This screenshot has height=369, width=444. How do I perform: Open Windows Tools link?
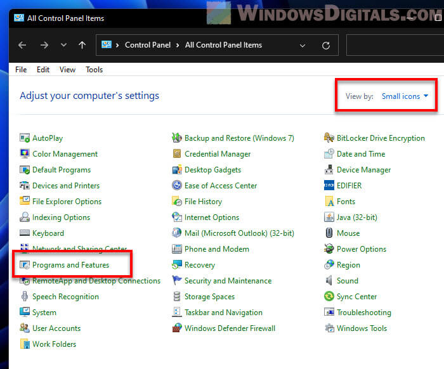(362, 328)
